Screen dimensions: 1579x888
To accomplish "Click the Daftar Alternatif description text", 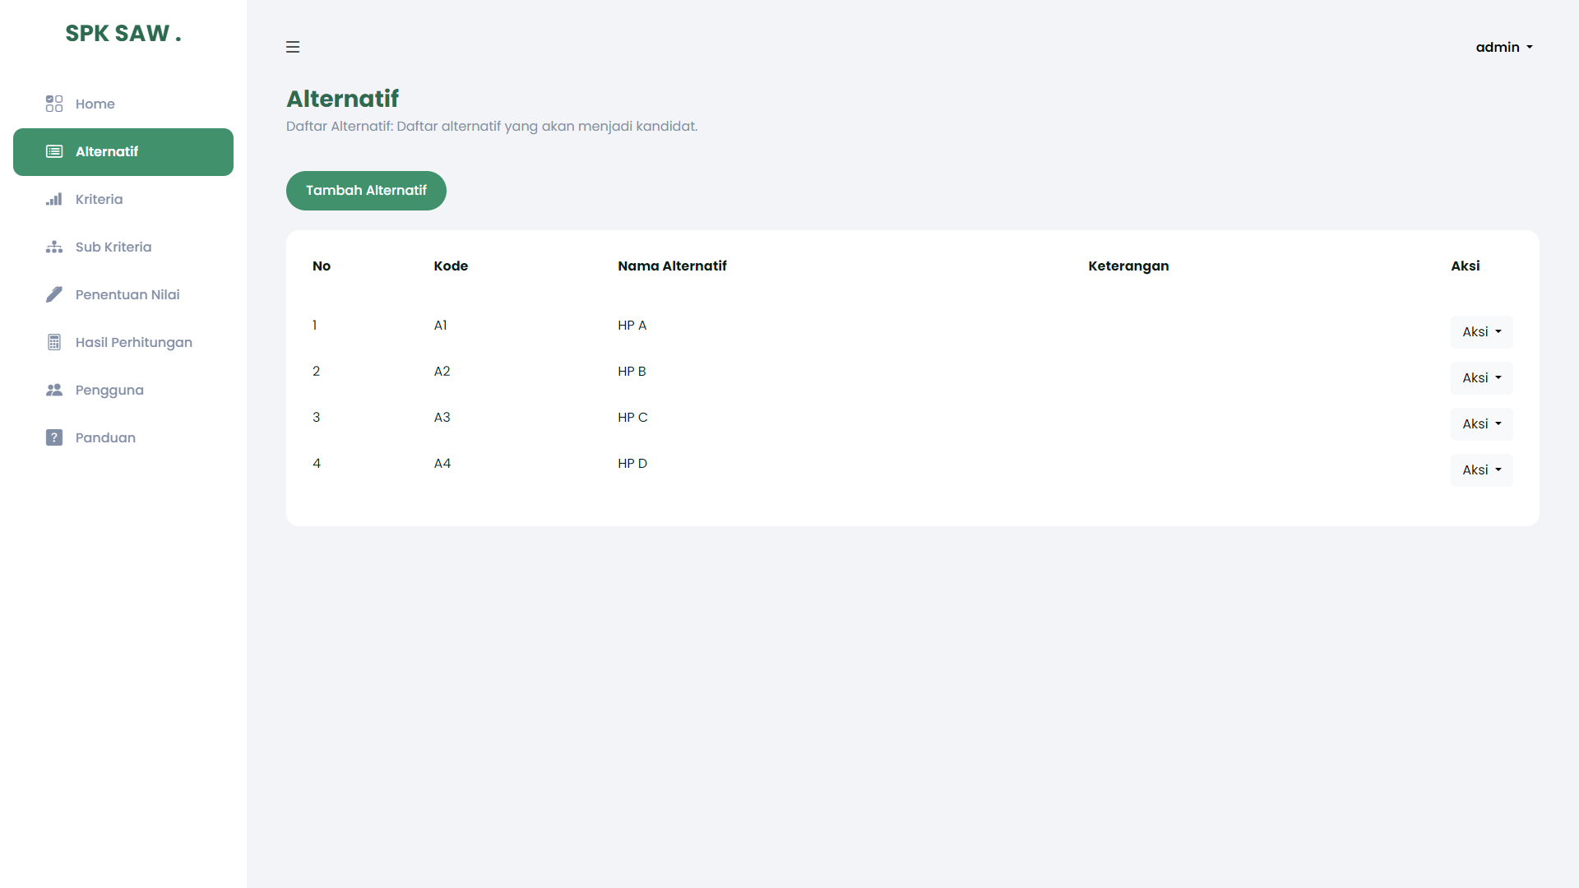I will (x=492, y=127).
